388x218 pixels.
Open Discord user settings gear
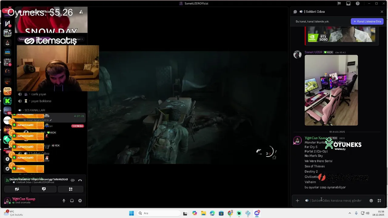(x=80, y=200)
